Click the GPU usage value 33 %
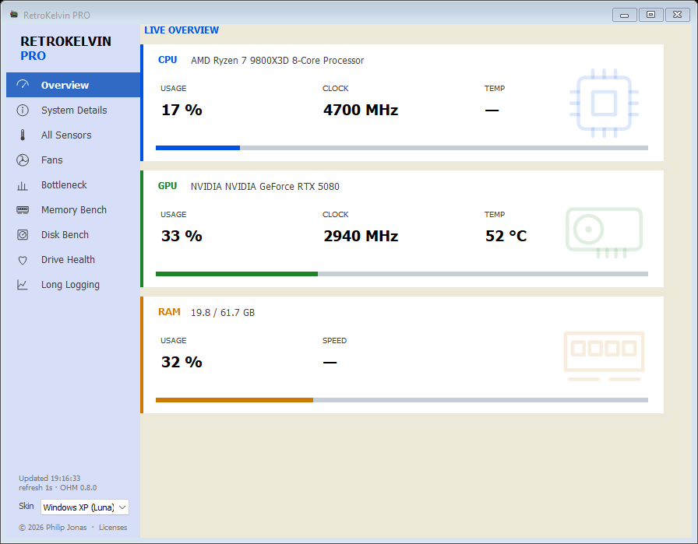Image resolution: width=698 pixels, height=544 pixels. click(182, 236)
